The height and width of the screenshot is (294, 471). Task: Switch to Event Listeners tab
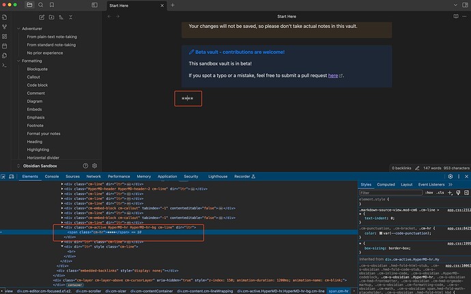431,185
